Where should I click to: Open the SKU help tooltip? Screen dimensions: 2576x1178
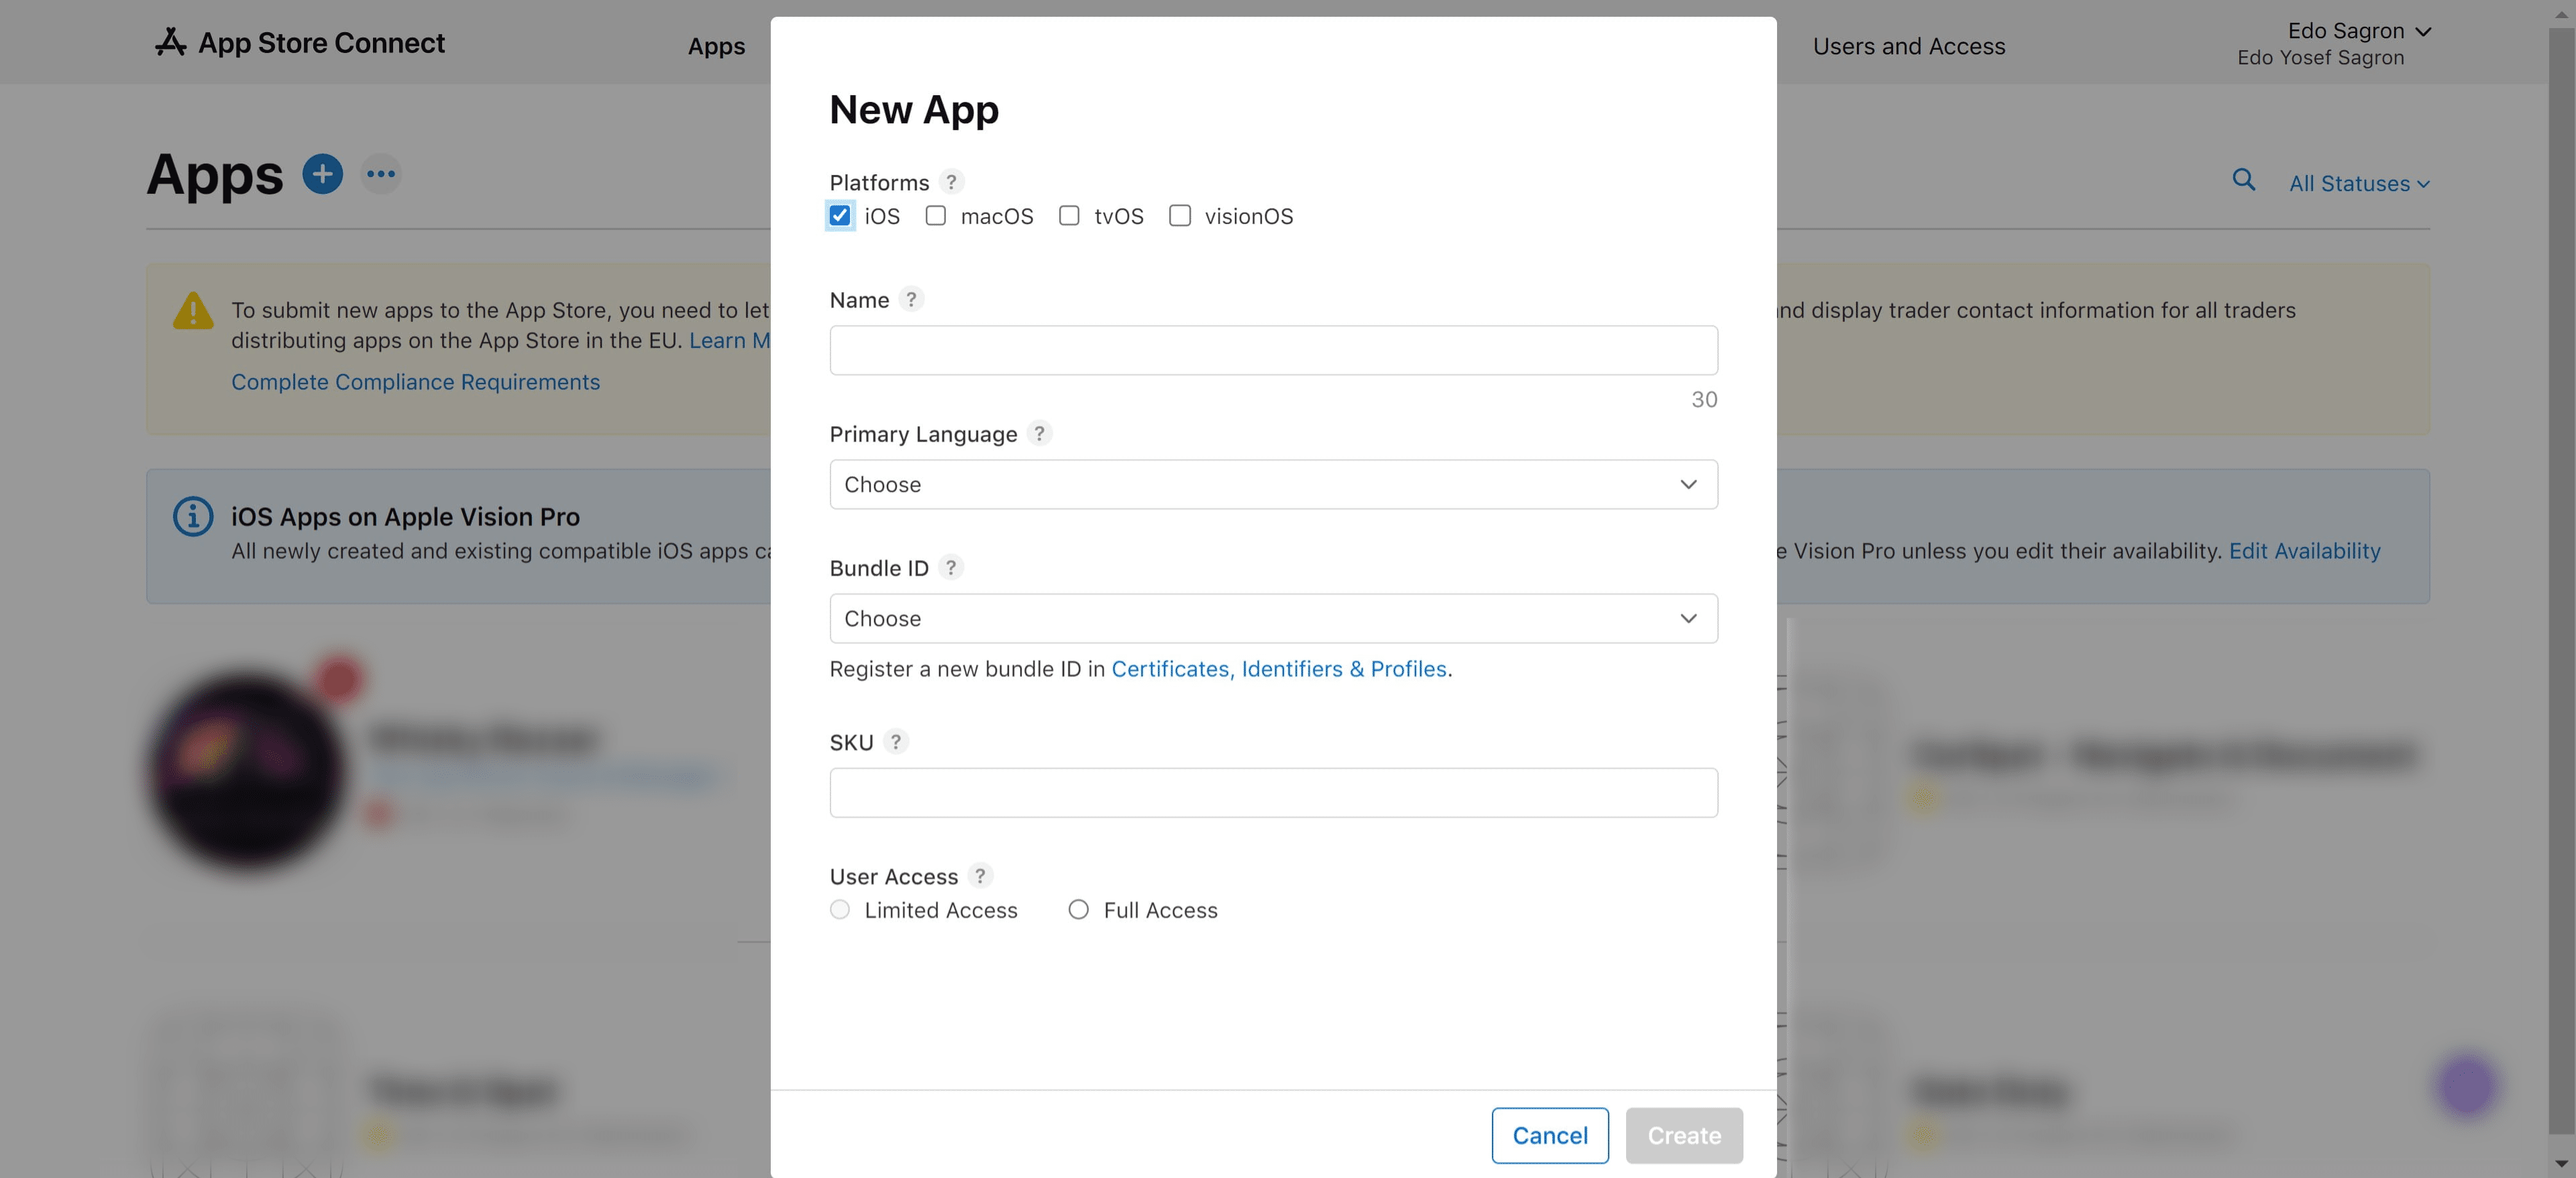[x=897, y=742]
